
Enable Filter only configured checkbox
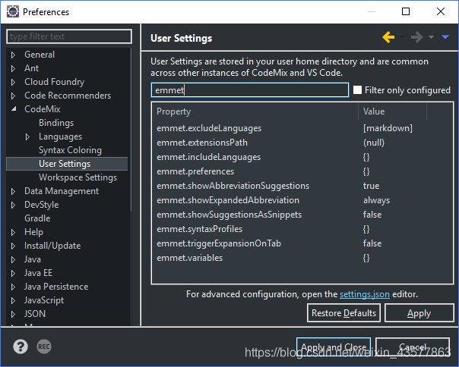coord(357,90)
